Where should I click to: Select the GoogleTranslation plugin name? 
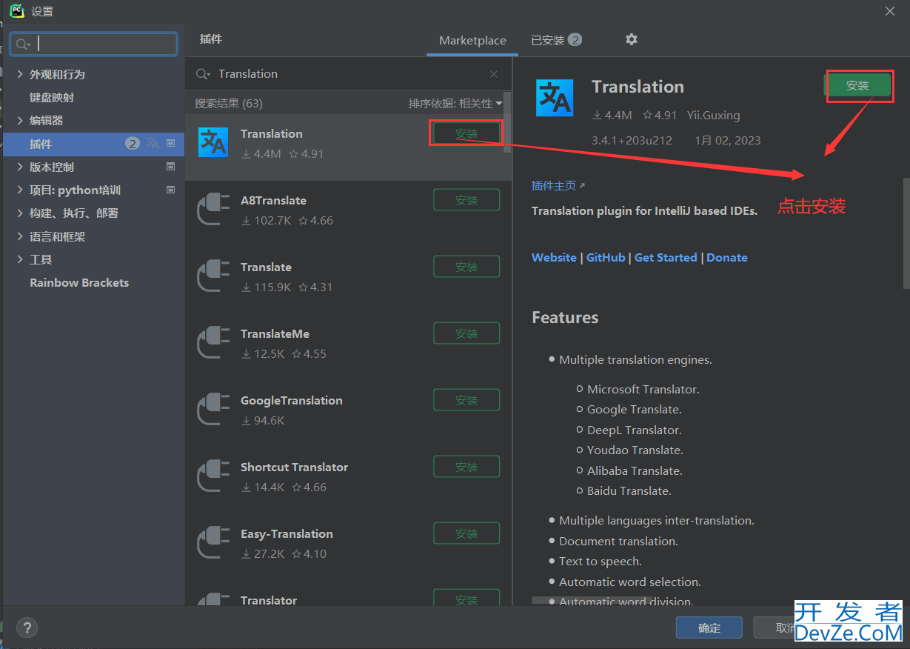[x=292, y=400]
